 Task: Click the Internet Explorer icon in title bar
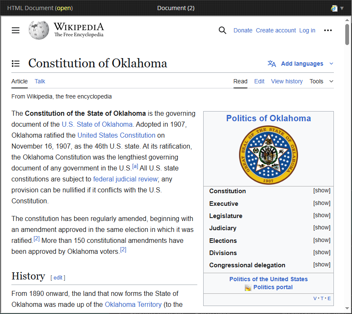(x=334, y=8)
